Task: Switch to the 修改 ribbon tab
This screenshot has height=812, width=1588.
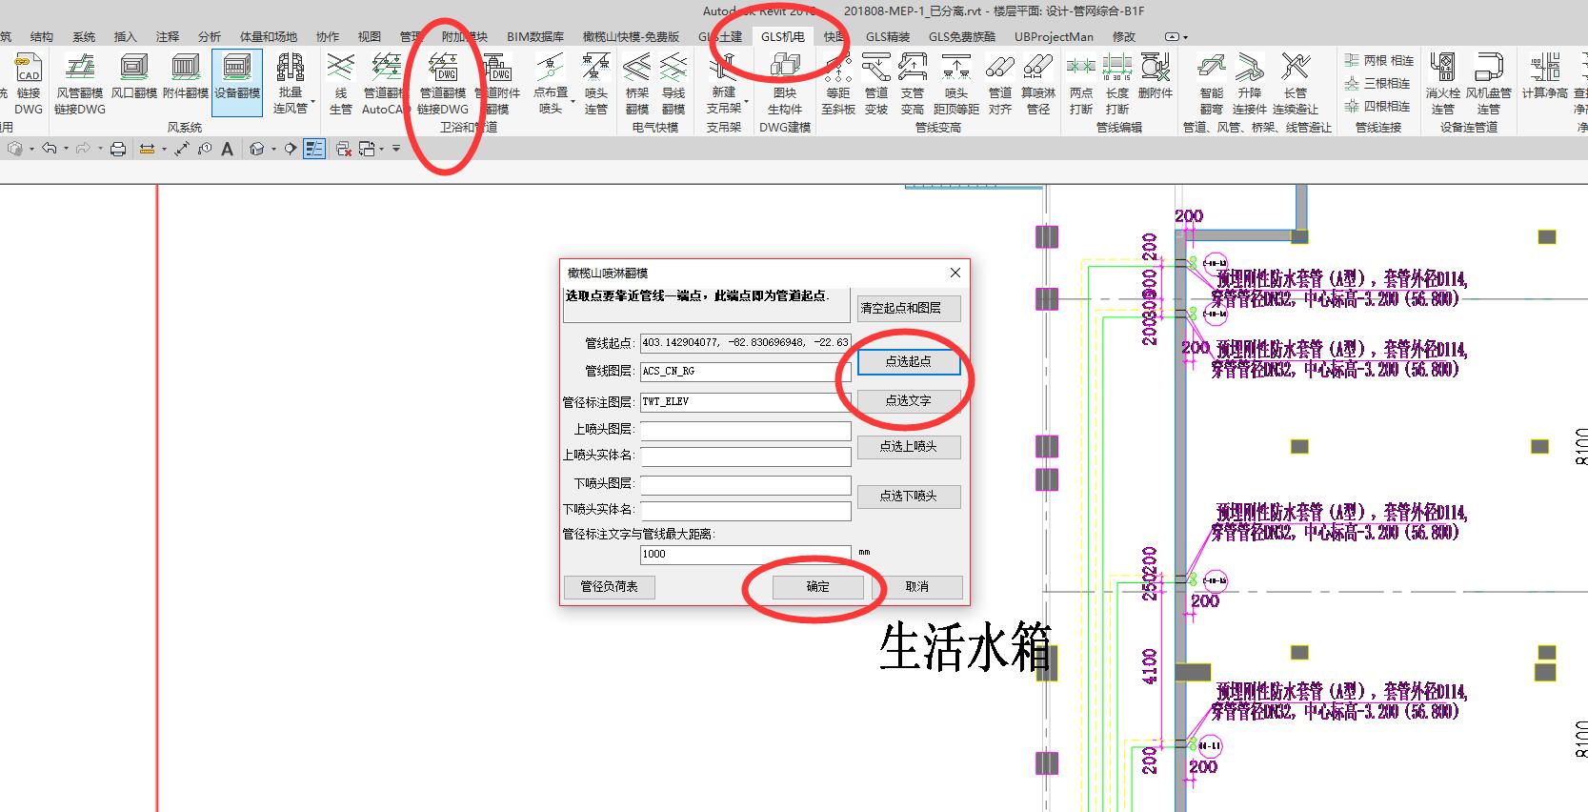Action: 1124,36
